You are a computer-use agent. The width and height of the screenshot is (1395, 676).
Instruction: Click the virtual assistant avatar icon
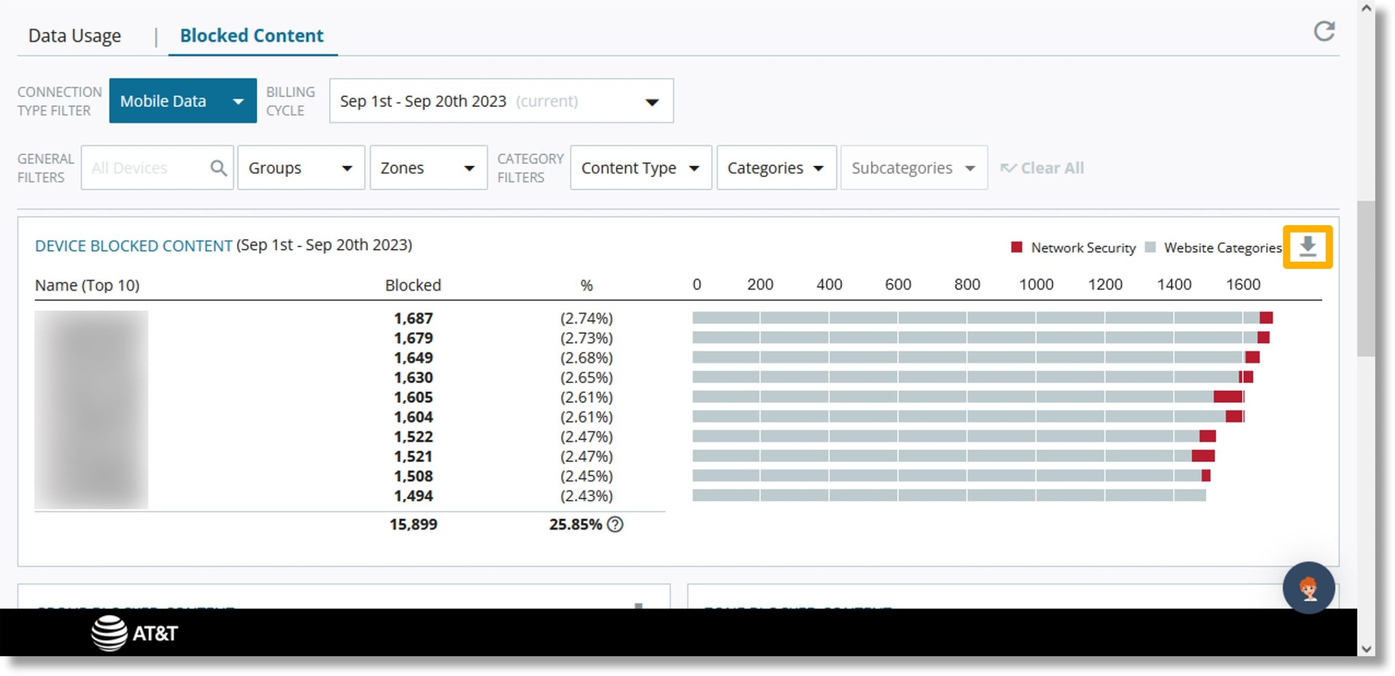click(1309, 588)
